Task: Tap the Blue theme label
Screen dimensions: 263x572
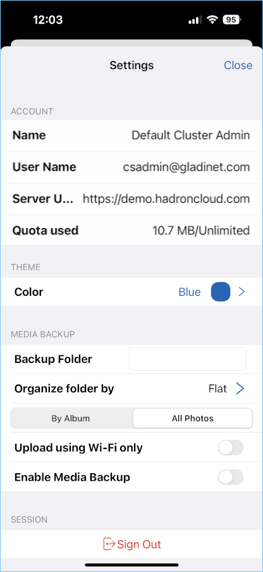Action: click(x=190, y=292)
